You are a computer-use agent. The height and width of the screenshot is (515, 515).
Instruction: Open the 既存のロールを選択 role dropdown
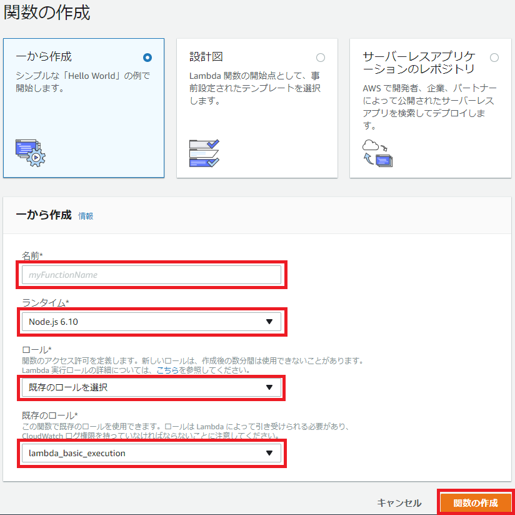151,387
